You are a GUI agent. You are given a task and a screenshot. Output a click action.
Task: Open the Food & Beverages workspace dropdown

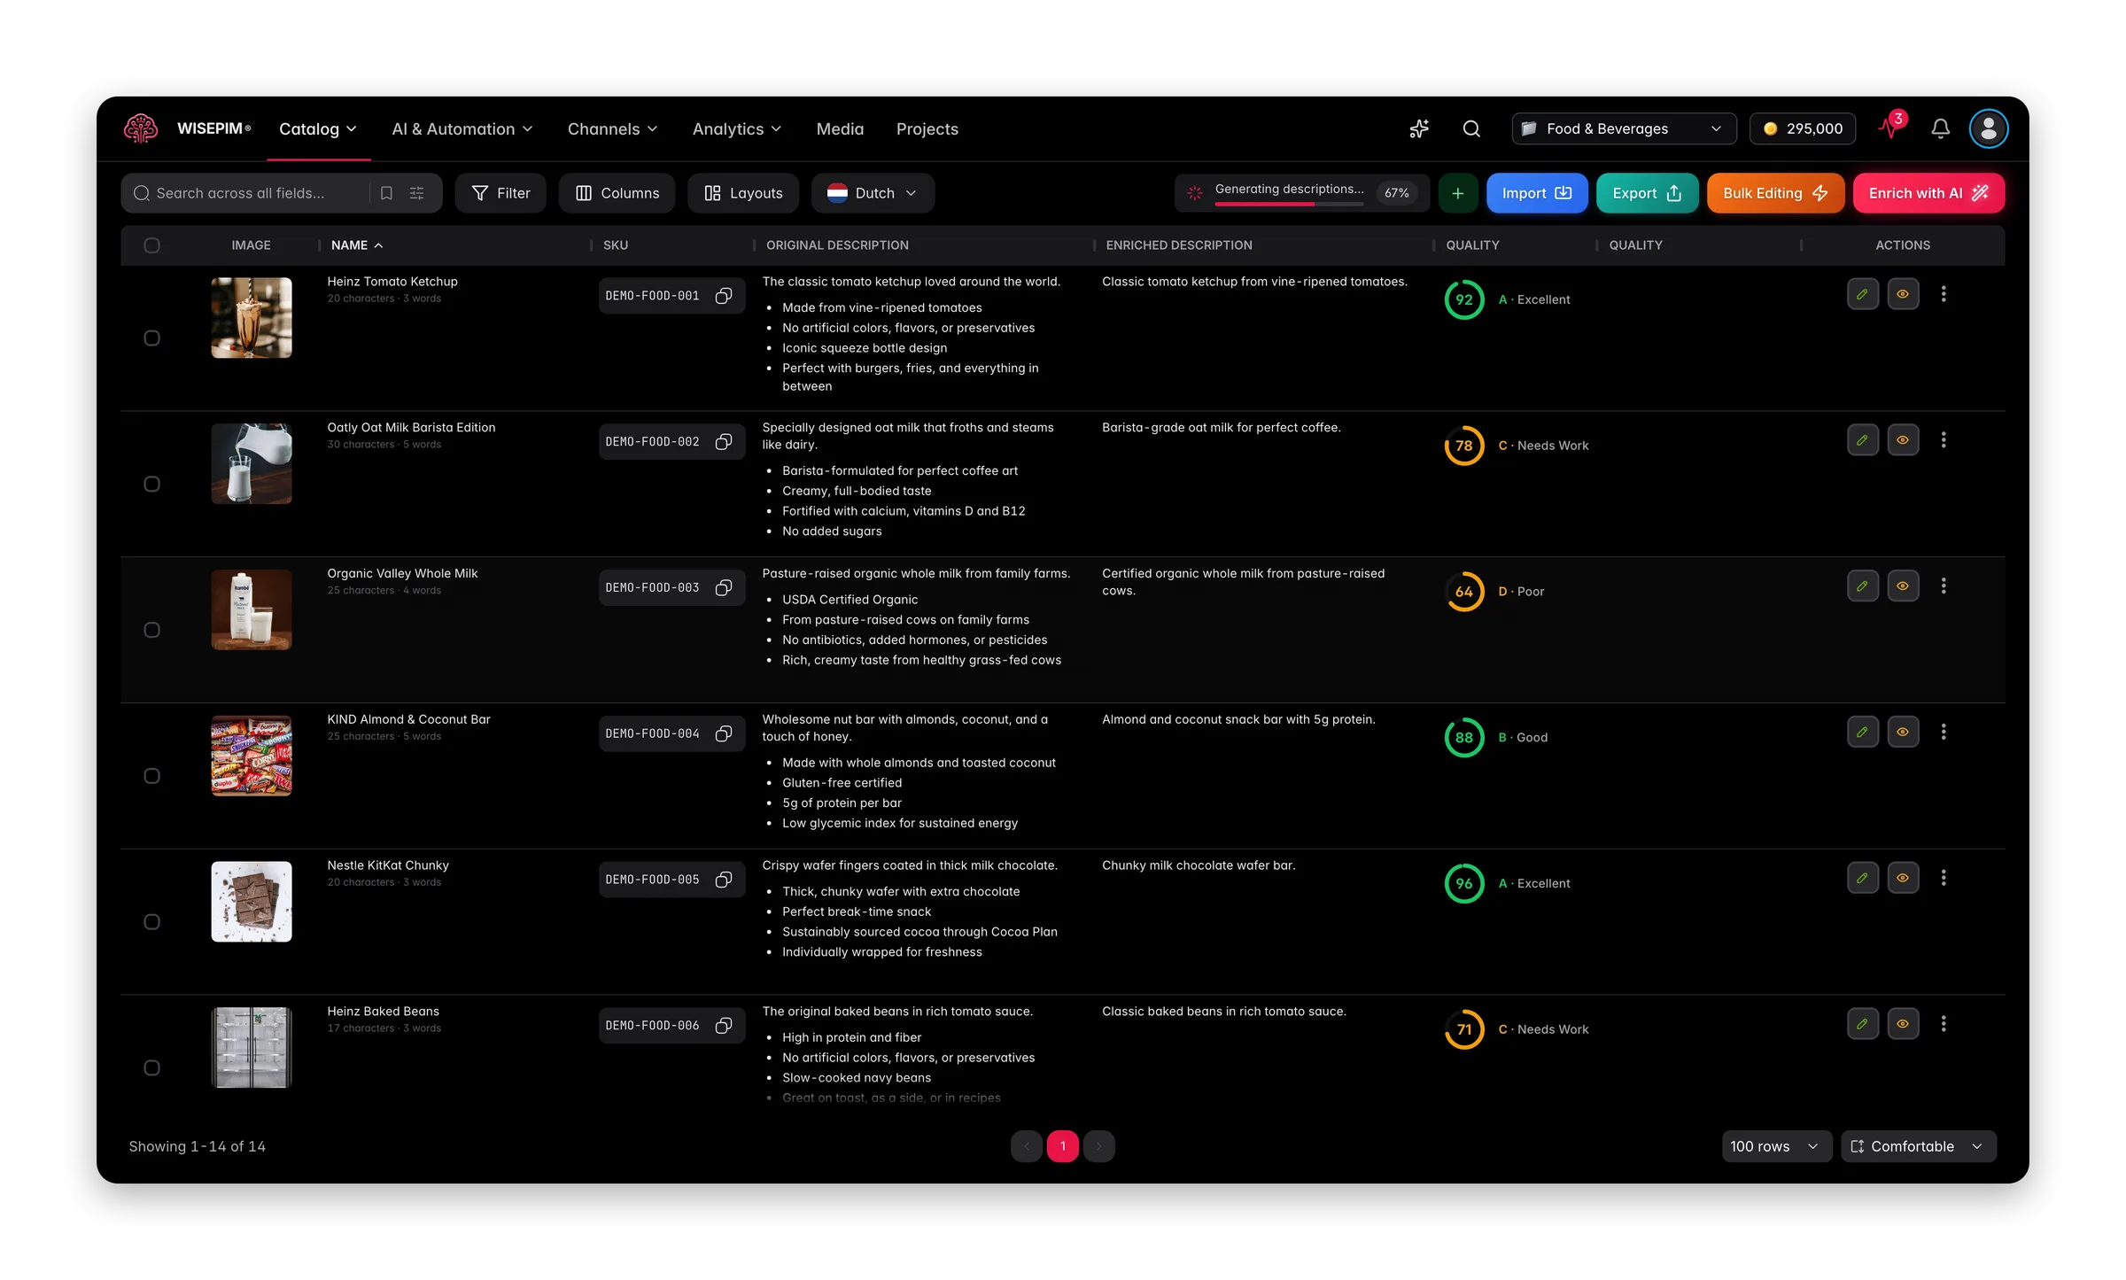pos(1624,129)
